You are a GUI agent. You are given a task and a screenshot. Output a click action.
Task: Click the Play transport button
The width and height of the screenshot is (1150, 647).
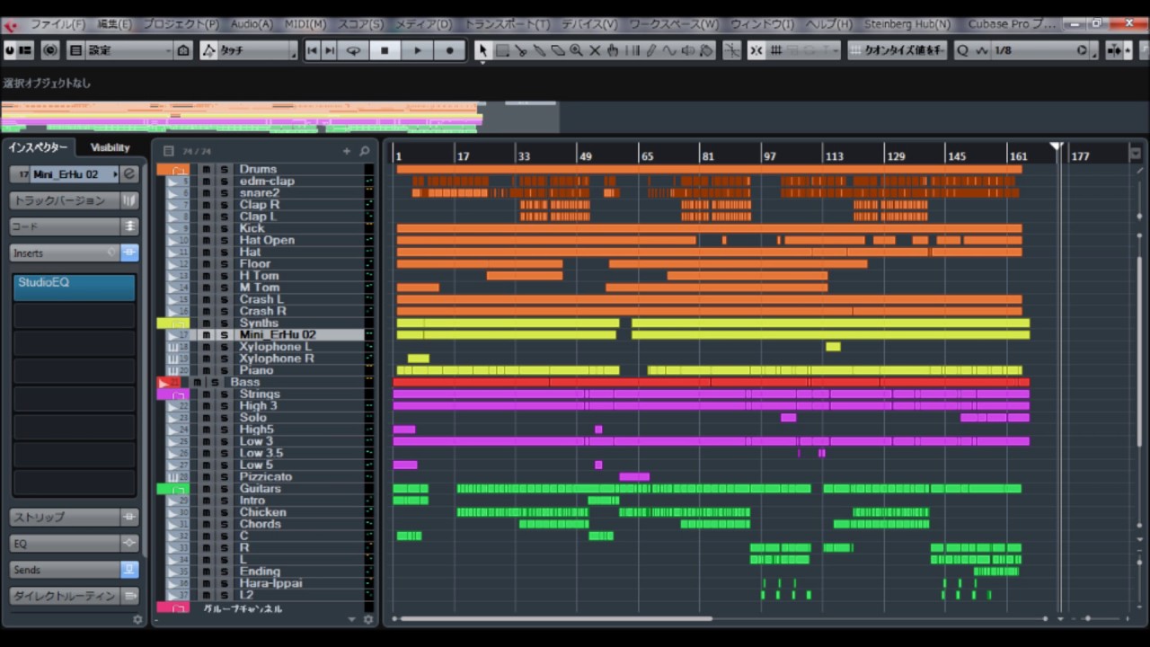418,51
